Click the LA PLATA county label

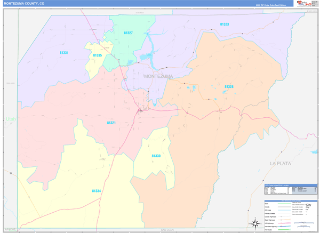(x=281, y=163)
